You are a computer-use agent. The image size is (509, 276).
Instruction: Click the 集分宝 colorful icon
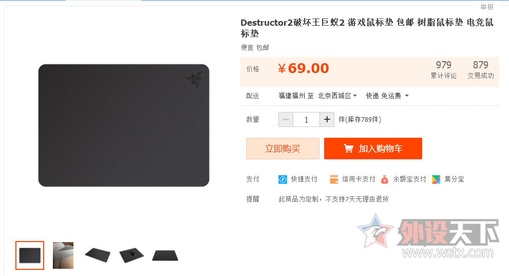coord(436,179)
